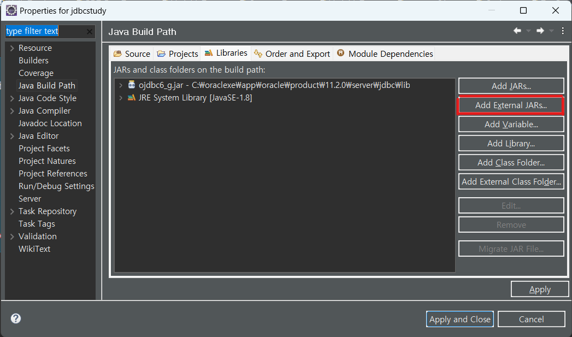Select Project References tree item
The height and width of the screenshot is (337, 572).
coord(53,174)
